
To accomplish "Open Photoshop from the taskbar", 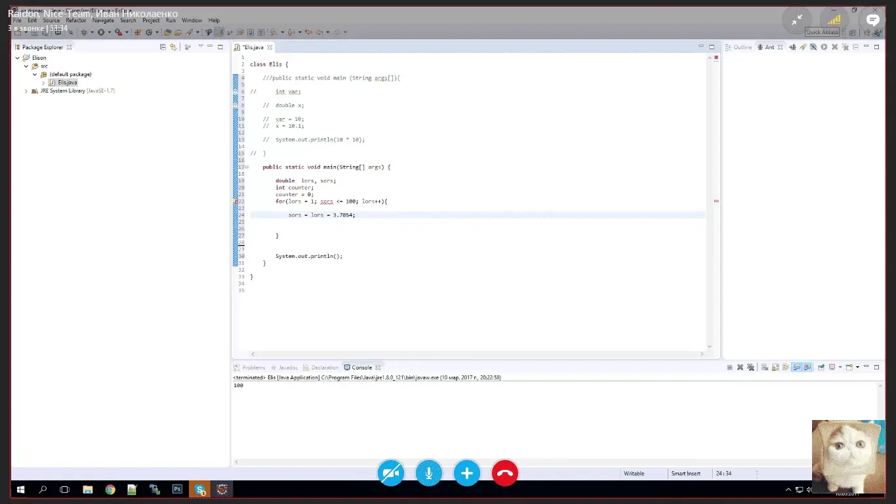I will (177, 490).
